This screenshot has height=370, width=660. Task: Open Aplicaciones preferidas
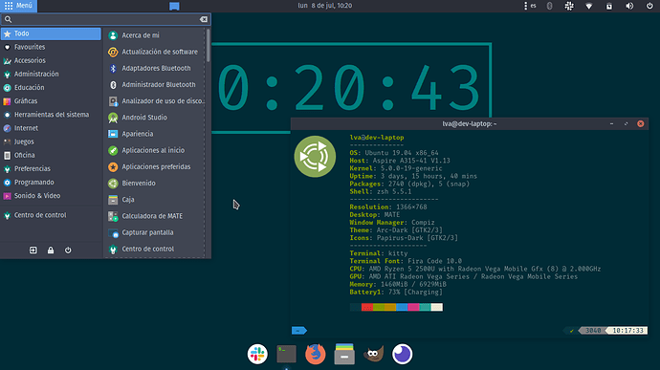coord(155,166)
